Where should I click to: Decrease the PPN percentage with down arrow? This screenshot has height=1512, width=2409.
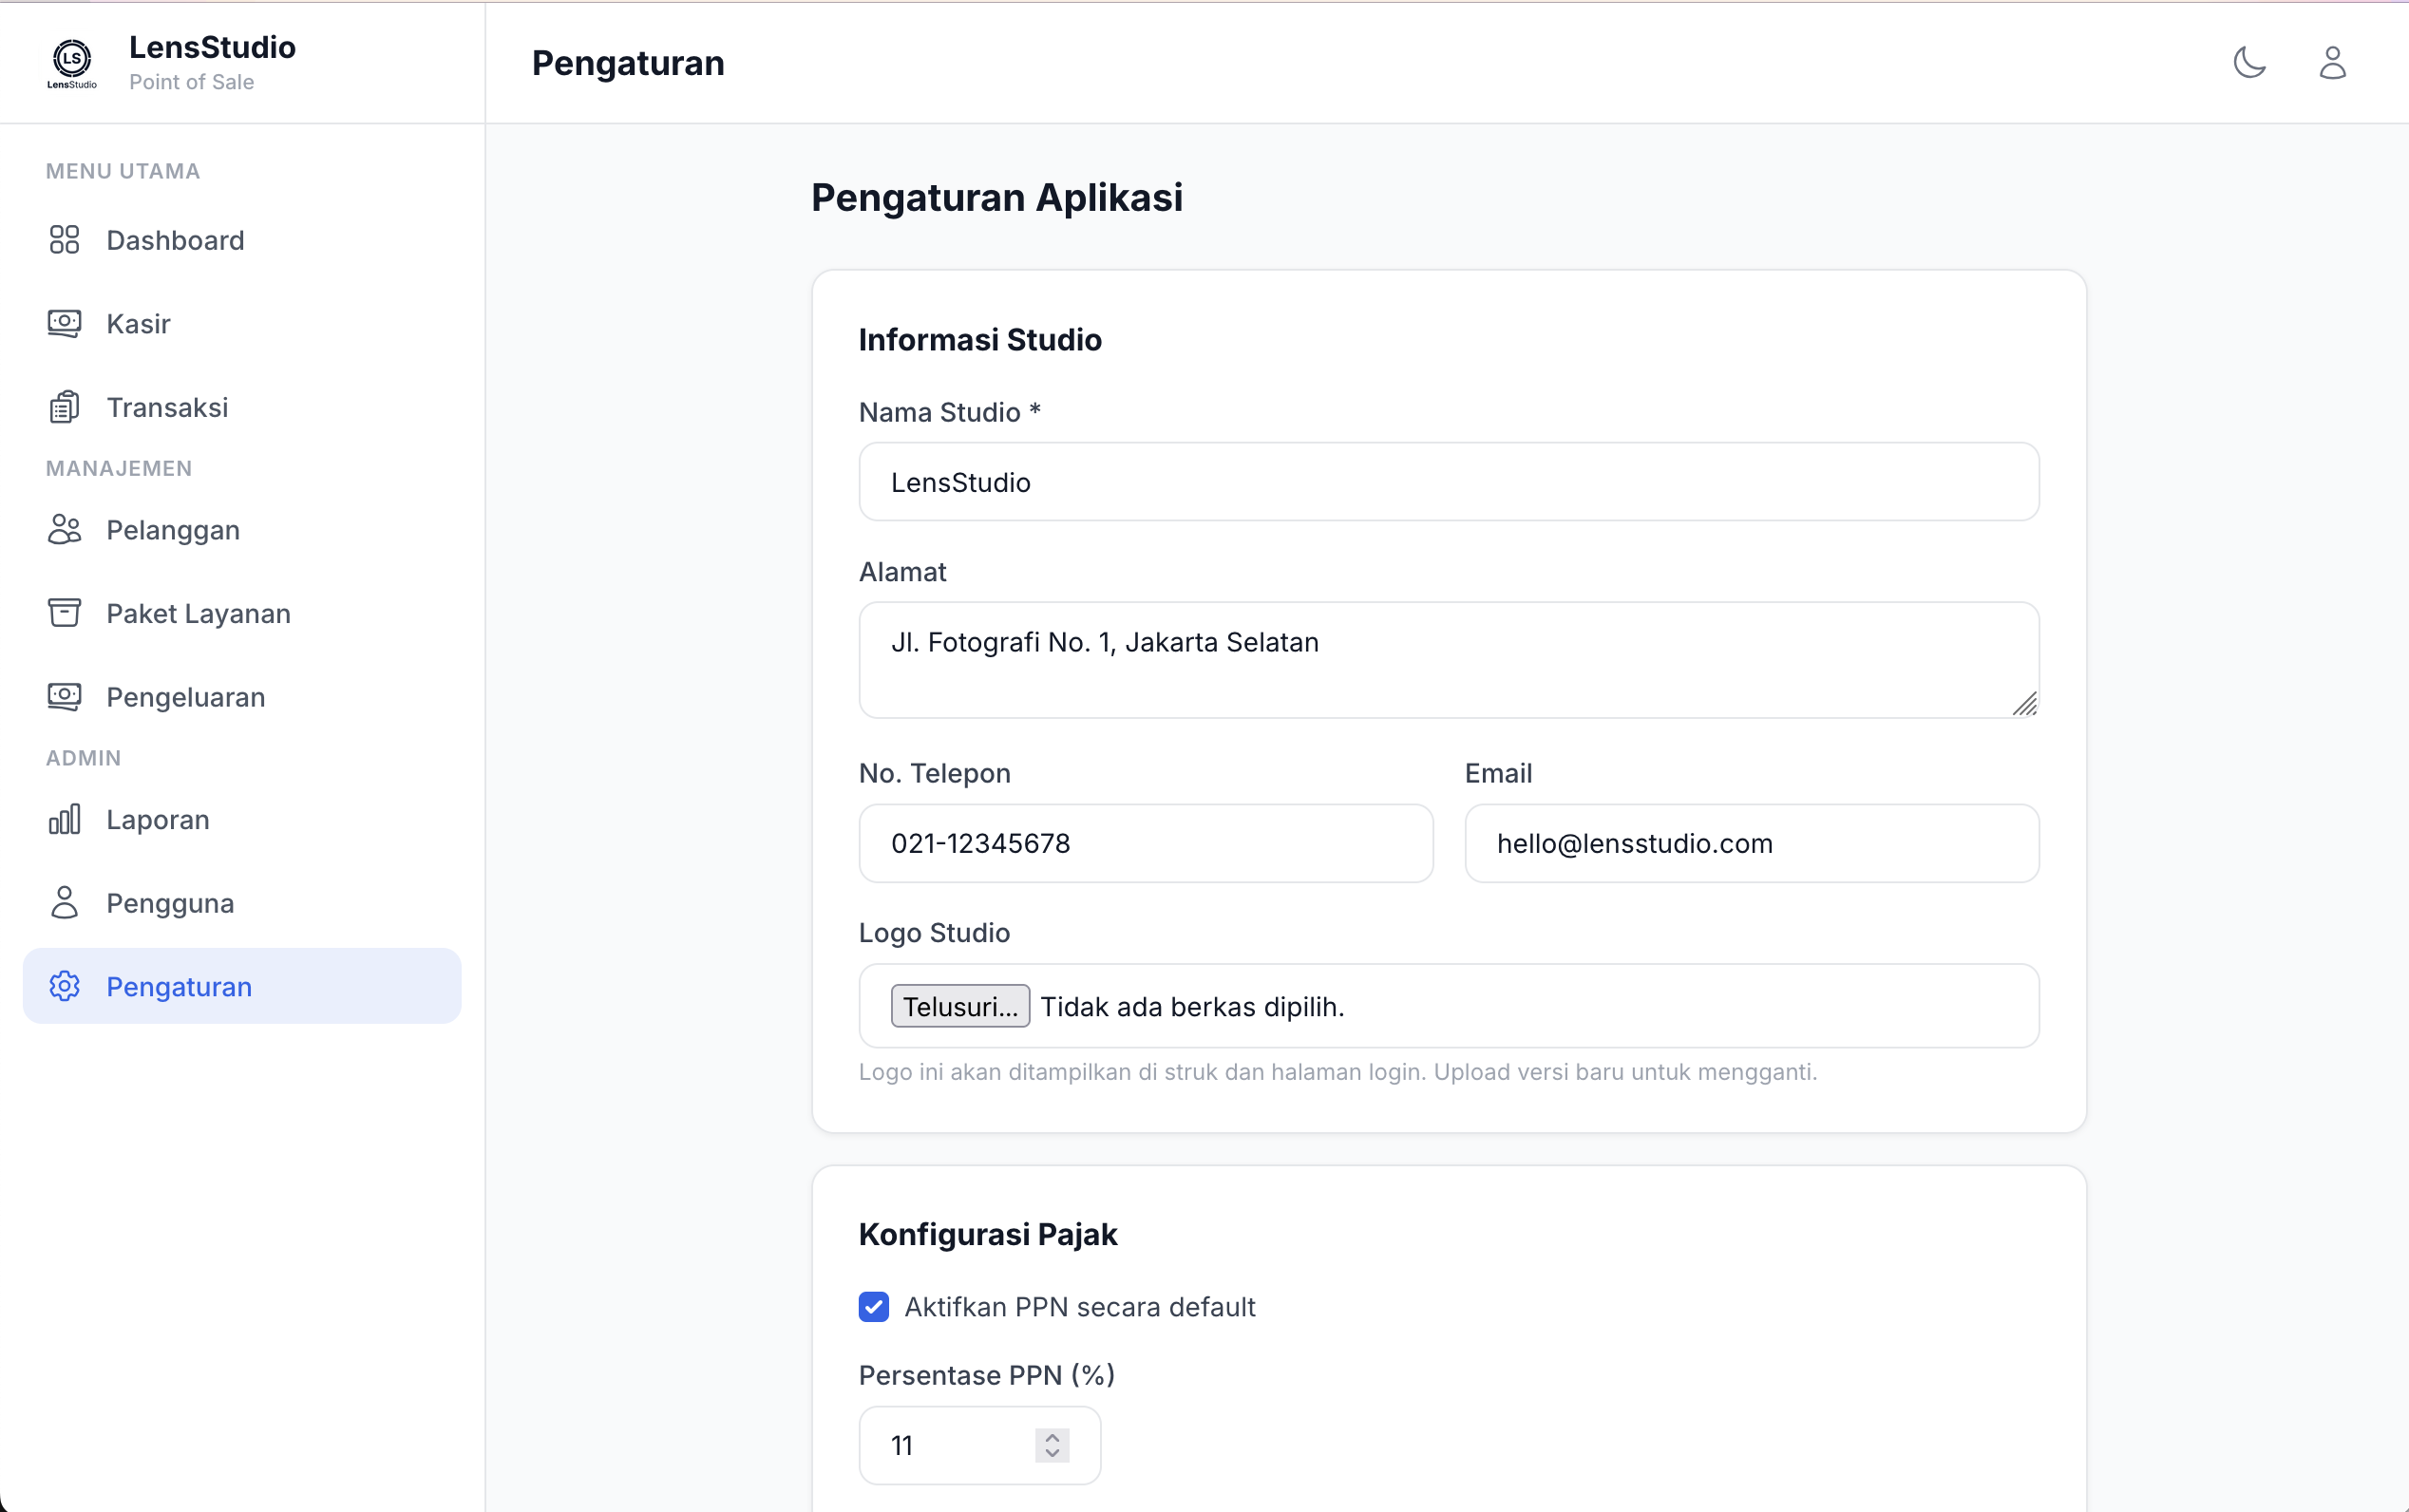1052,1453
